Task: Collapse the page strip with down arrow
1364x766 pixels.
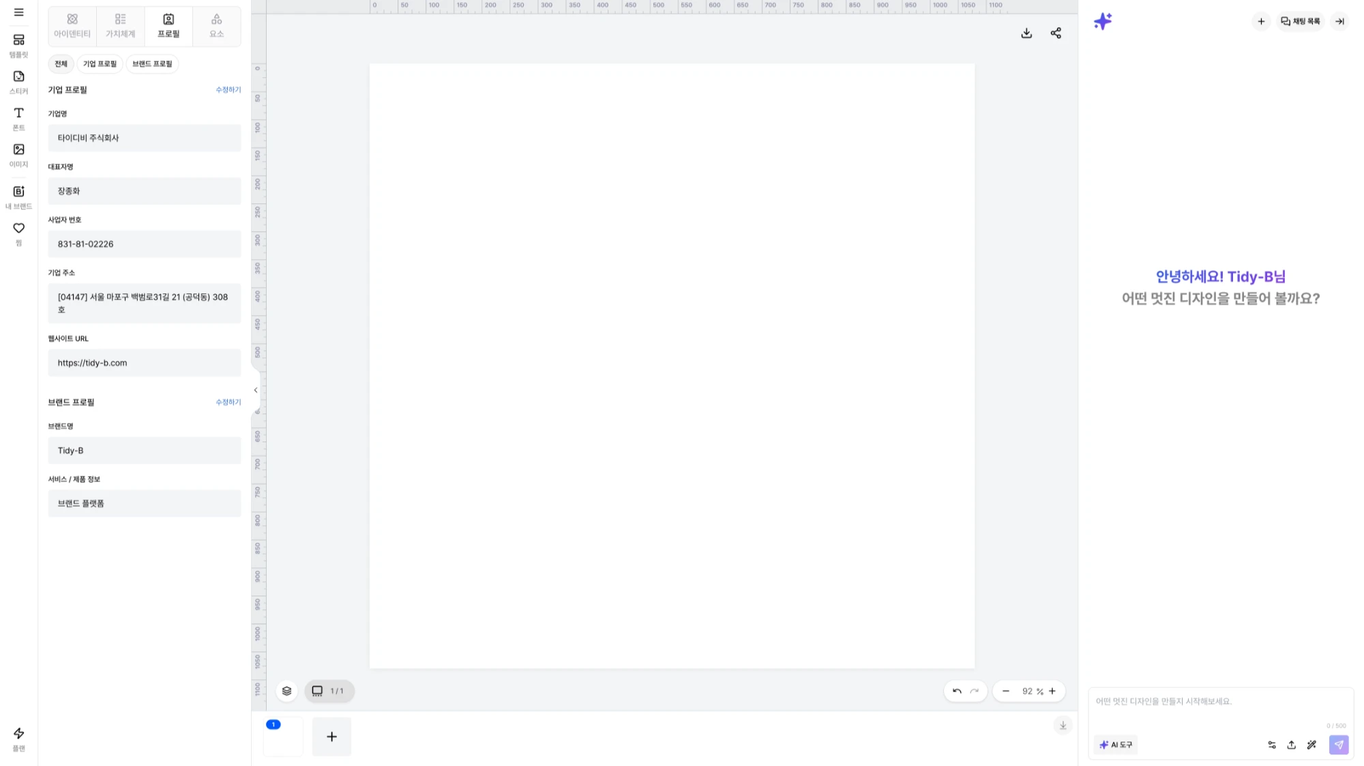Action: click(x=1063, y=726)
